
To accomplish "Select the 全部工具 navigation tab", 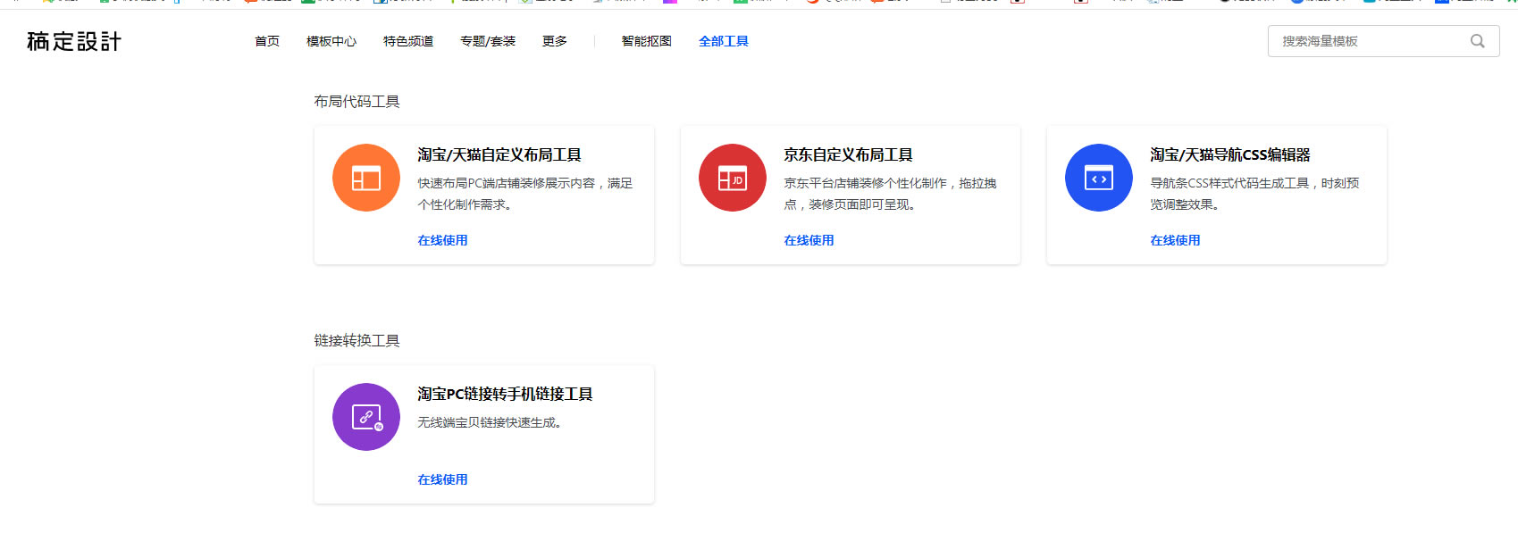I will (x=724, y=41).
